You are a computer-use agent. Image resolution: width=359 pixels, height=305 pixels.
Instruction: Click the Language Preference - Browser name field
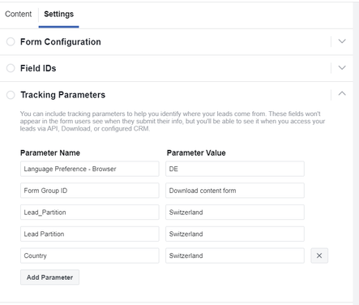coord(90,169)
